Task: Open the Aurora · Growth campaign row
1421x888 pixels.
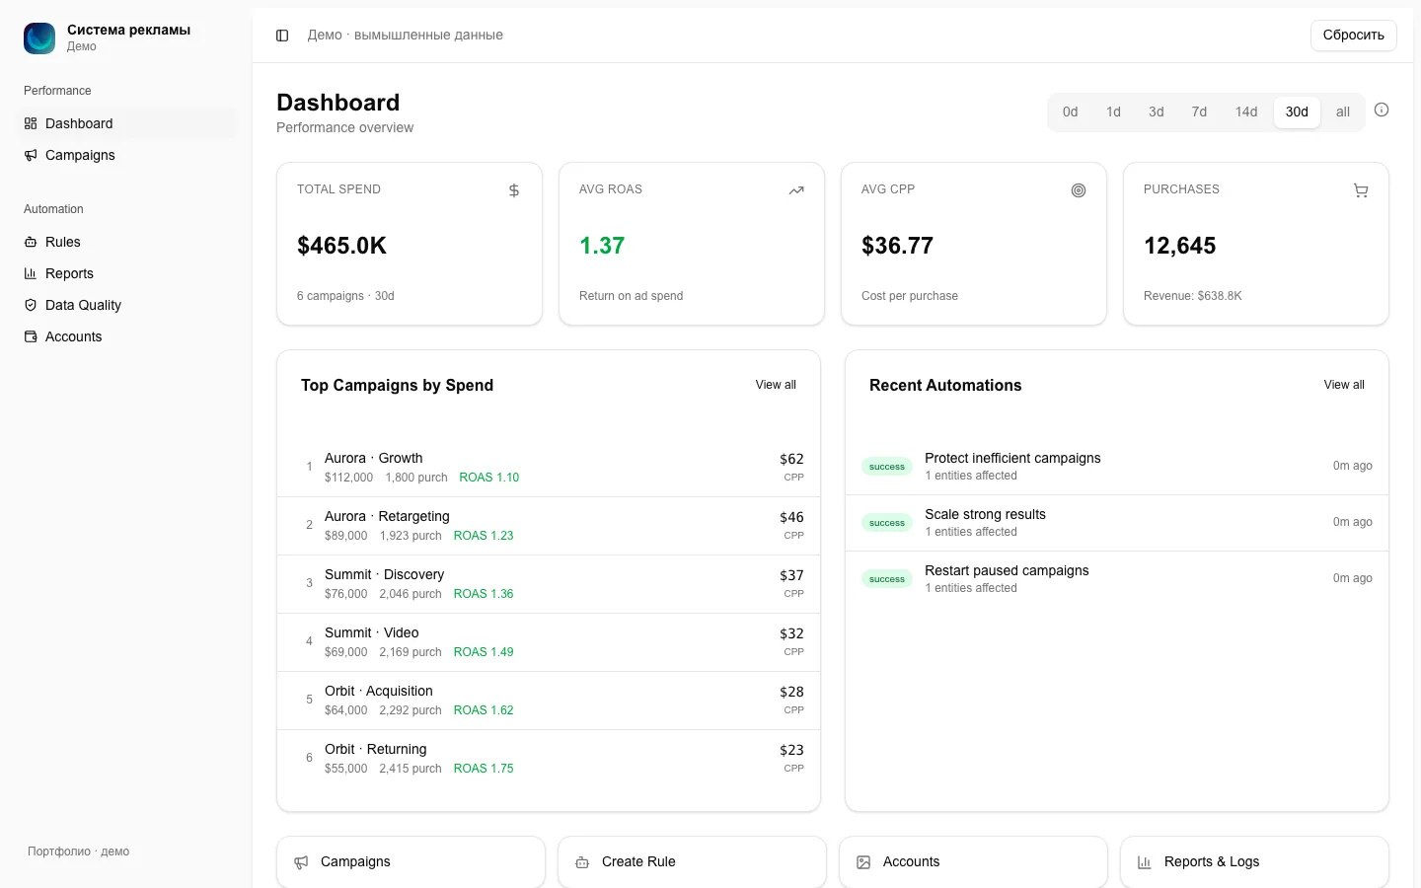Action: point(549,467)
